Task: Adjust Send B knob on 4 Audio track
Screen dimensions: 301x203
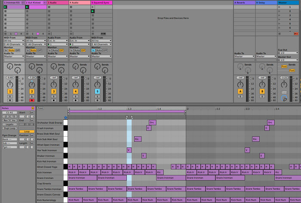Action: (x=83, y=70)
